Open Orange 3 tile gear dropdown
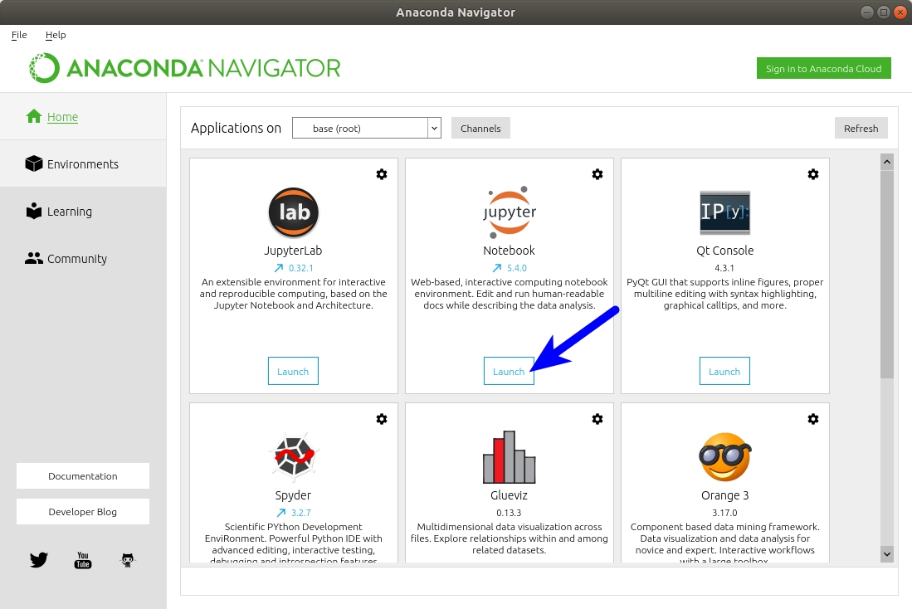Viewport: 912px width, 609px height. point(813,419)
